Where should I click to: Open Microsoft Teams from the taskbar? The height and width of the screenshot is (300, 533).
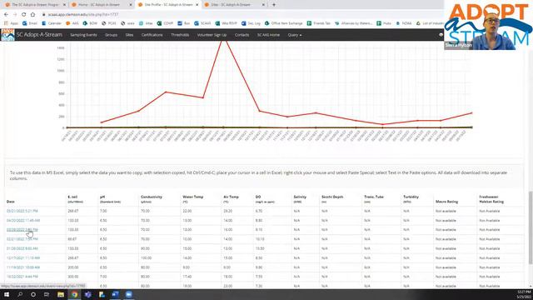click(x=88, y=294)
